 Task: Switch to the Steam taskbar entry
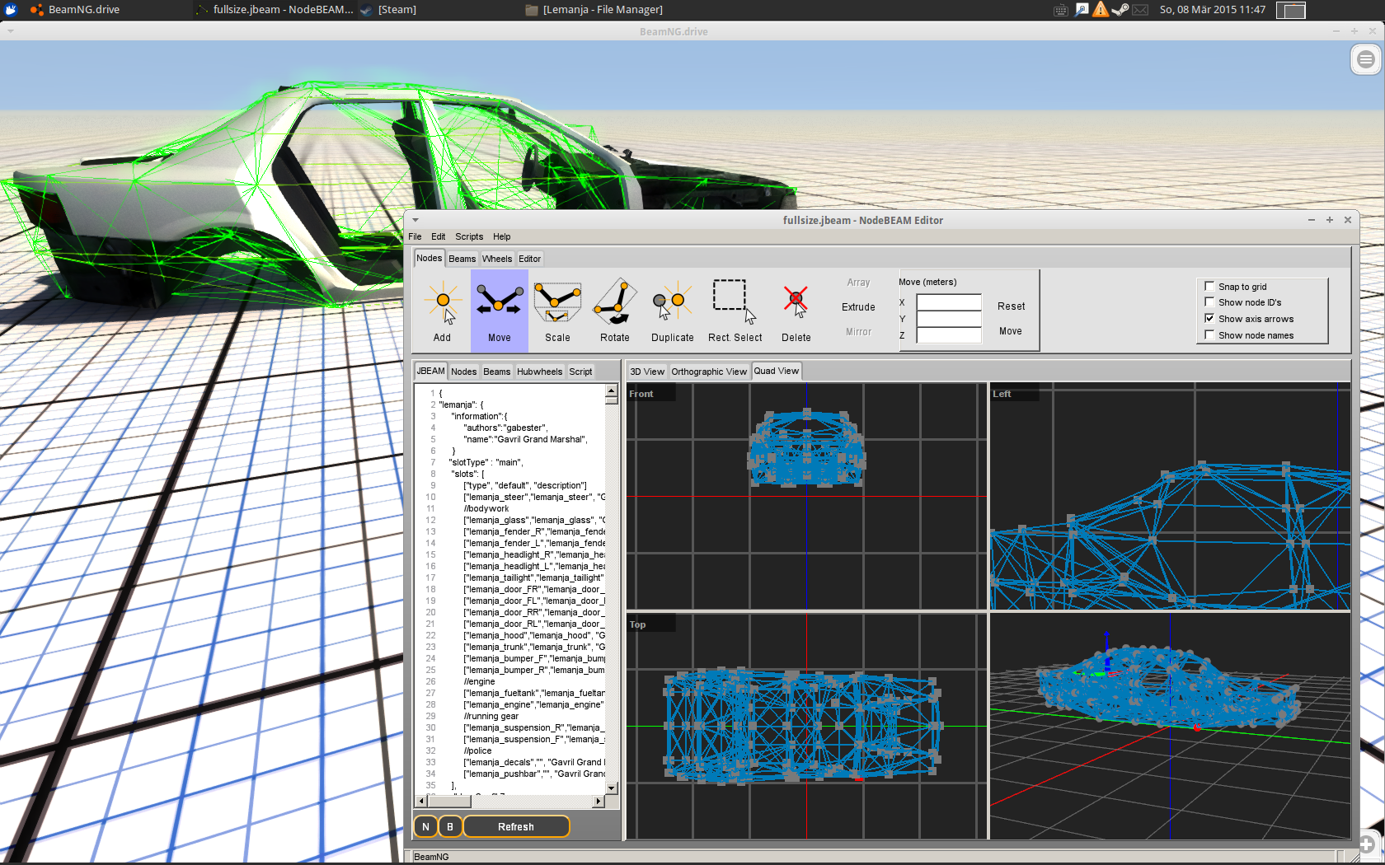tap(387, 10)
